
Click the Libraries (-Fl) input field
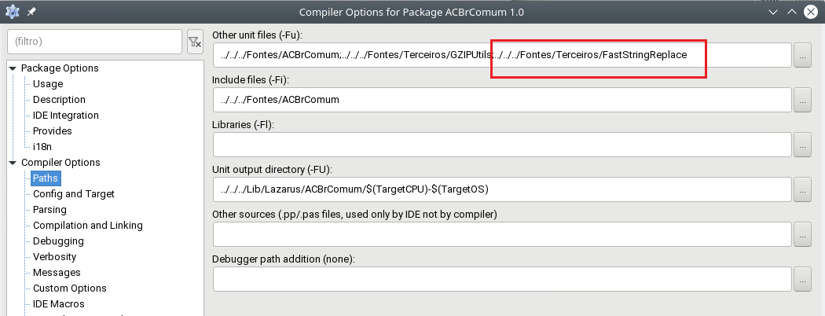click(503, 145)
